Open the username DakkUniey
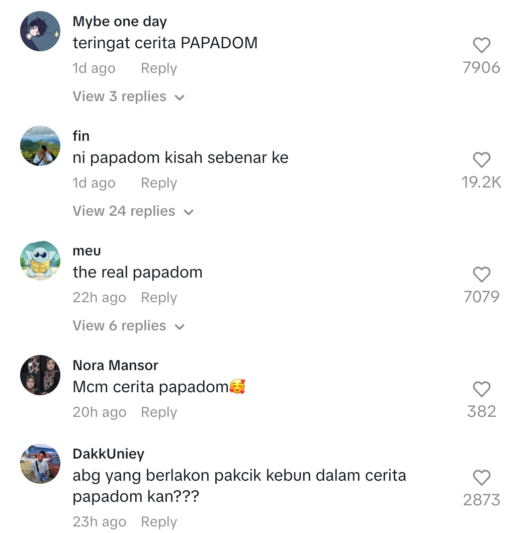This screenshot has width=523, height=533. tap(109, 454)
